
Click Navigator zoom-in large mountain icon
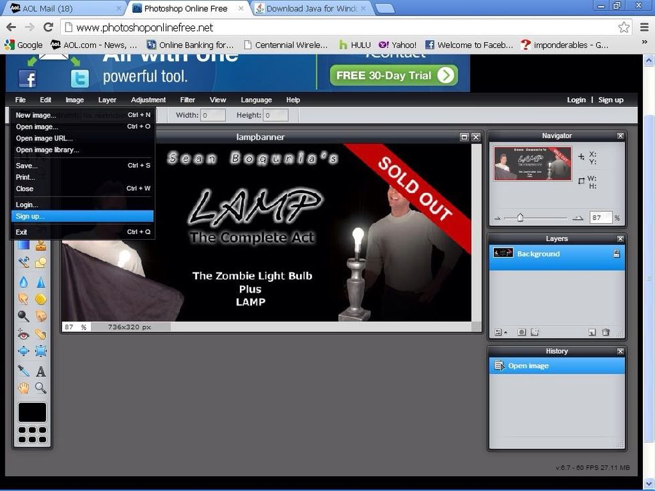(x=577, y=218)
